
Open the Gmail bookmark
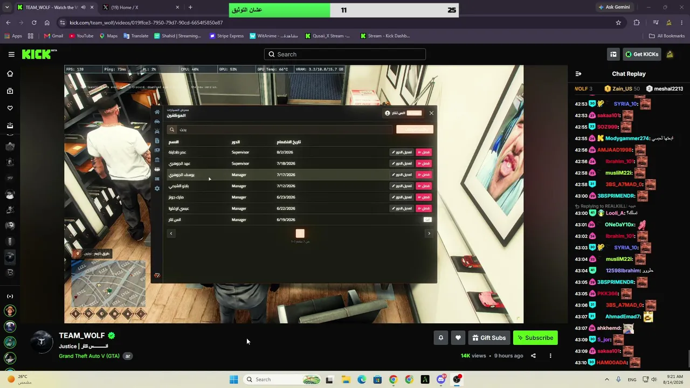53,36
